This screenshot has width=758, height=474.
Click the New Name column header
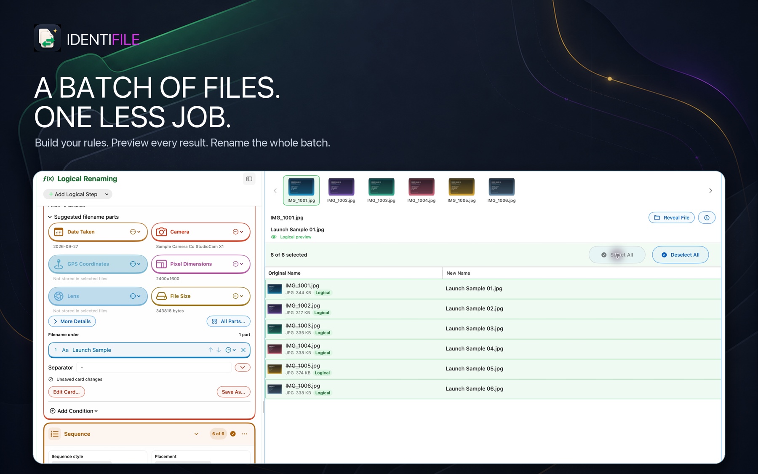[582, 273]
